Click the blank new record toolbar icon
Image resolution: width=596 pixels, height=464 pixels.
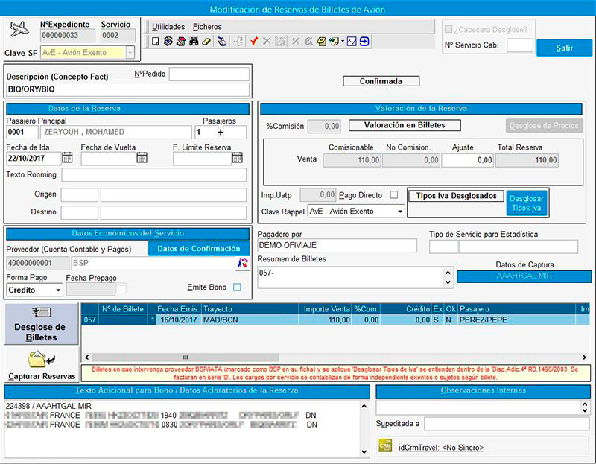(155, 42)
